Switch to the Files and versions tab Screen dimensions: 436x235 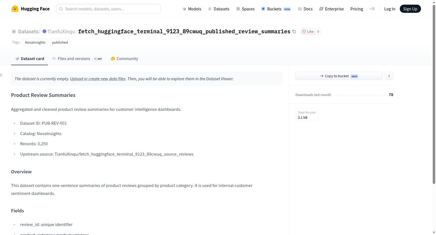pos(77,59)
